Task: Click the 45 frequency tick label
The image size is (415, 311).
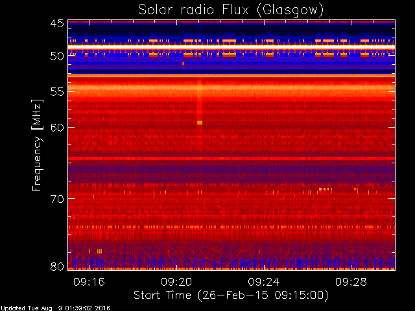Action: click(x=57, y=23)
